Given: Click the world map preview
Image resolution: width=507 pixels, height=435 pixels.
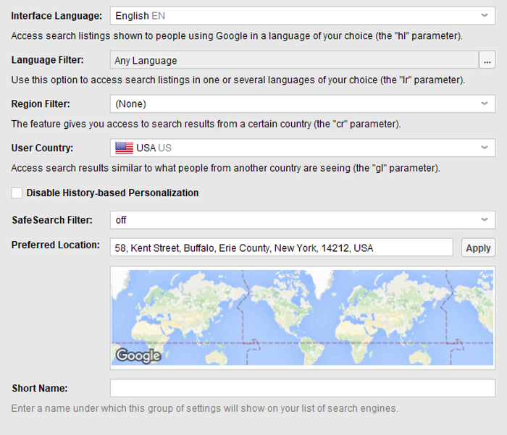Looking at the screenshot, I should (x=302, y=317).
